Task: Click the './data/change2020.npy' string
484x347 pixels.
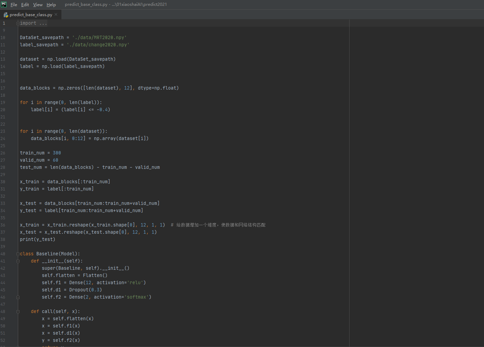Action: point(98,45)
